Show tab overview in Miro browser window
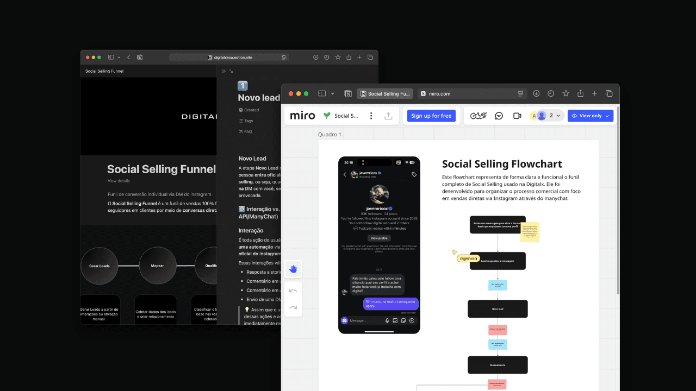Viewport: 696px width, 391px height. tap(609, 93)
